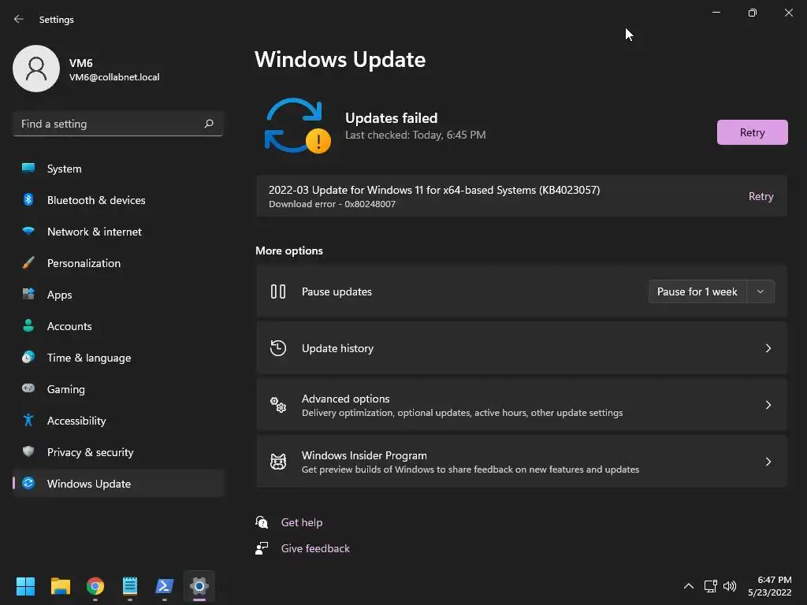This screenshot has width=807, height=605.
Task: Select Privacy & security in sidebar
Action: [118, 452]
